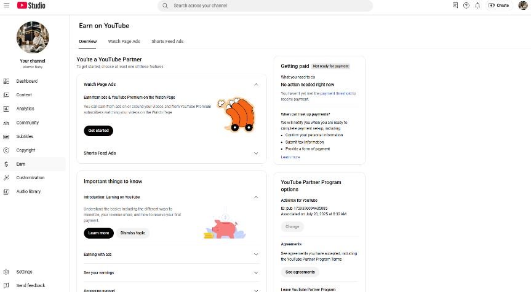The width and height of the screenshot is (531, 292).
Task: Collapse the Watch Page Ads section
Action: point(256,85)
